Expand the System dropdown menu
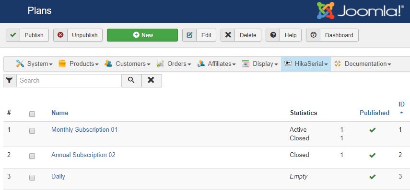410x190 pixels. pos(34,64)
